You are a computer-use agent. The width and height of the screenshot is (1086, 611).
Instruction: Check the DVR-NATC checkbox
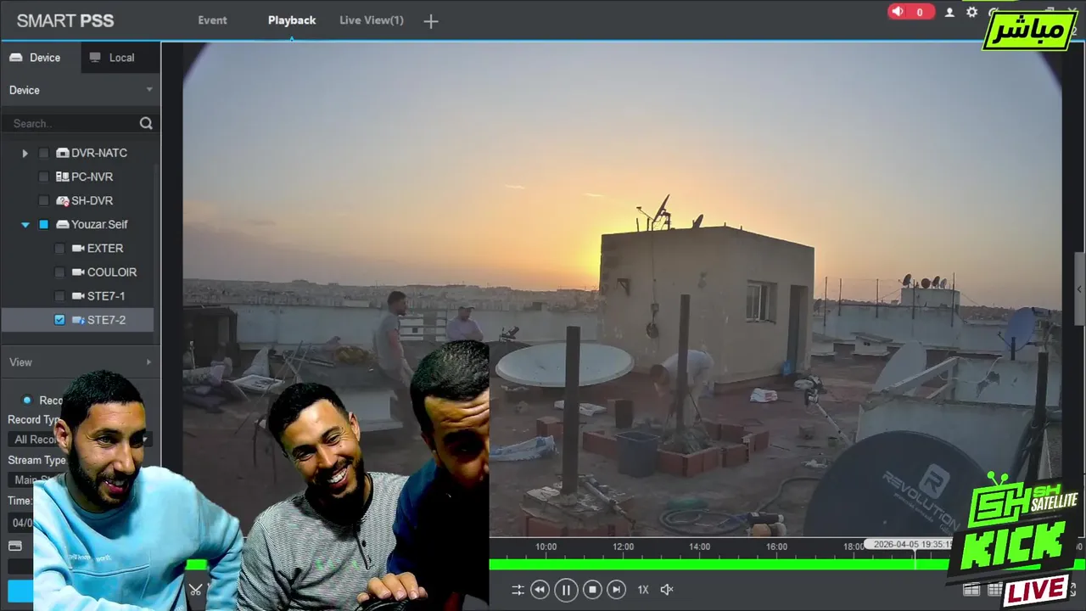(44, 153)
